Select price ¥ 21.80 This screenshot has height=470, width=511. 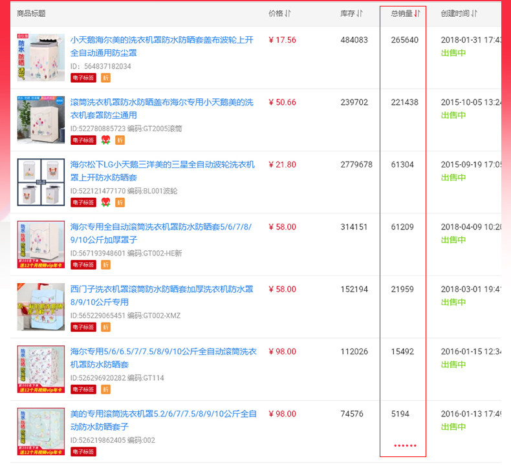(282, 164)
